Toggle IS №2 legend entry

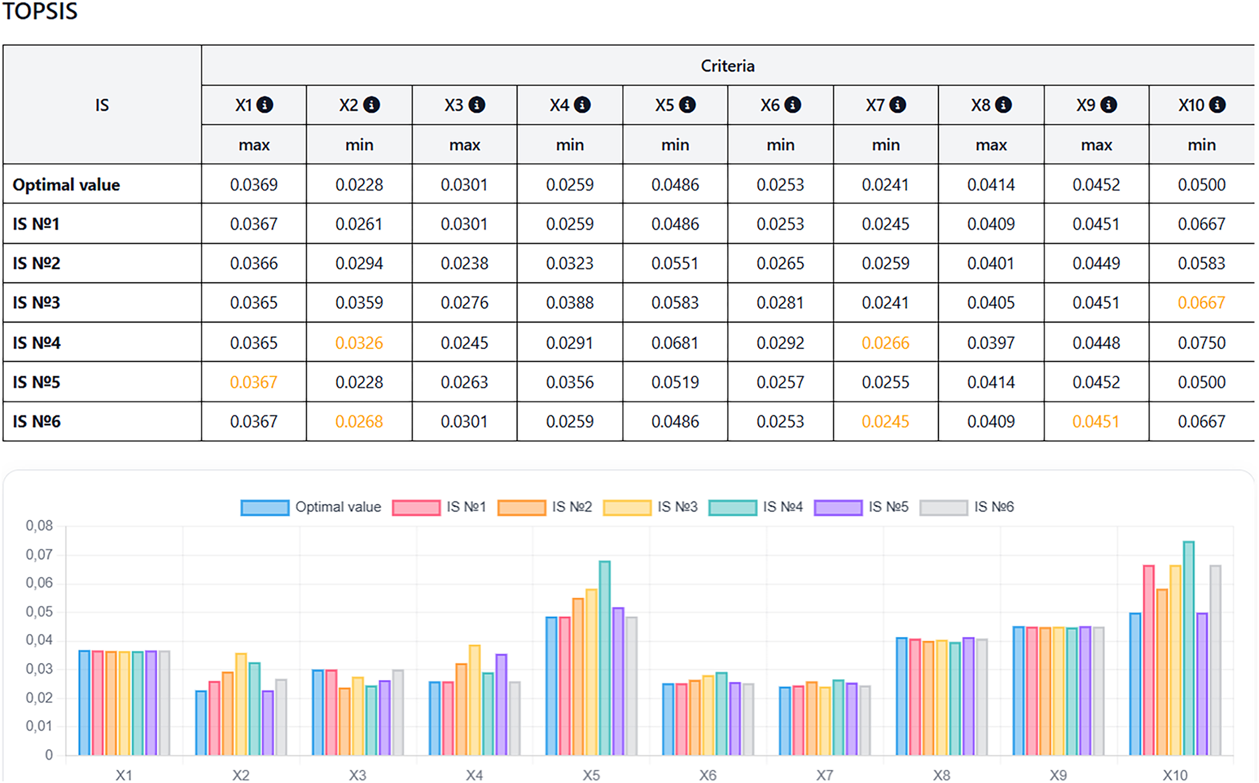click(545, 507)
